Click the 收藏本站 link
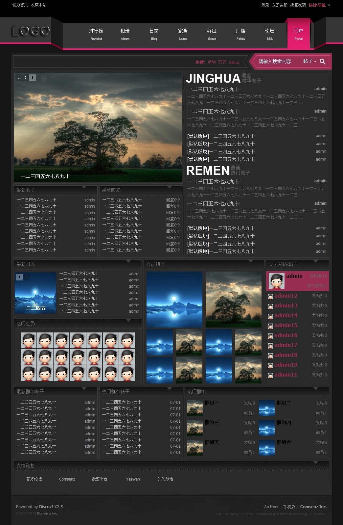The image size is (343, 525). 38,5
